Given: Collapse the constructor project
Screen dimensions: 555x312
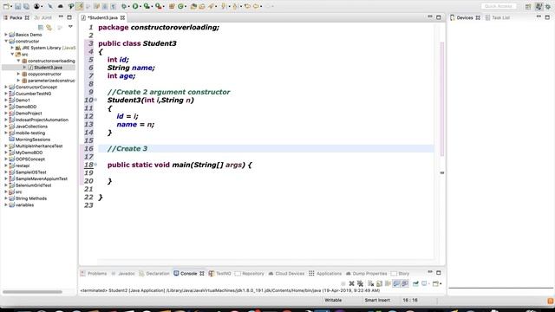Looking at the screenshot, I should click(x=6, y=41).
